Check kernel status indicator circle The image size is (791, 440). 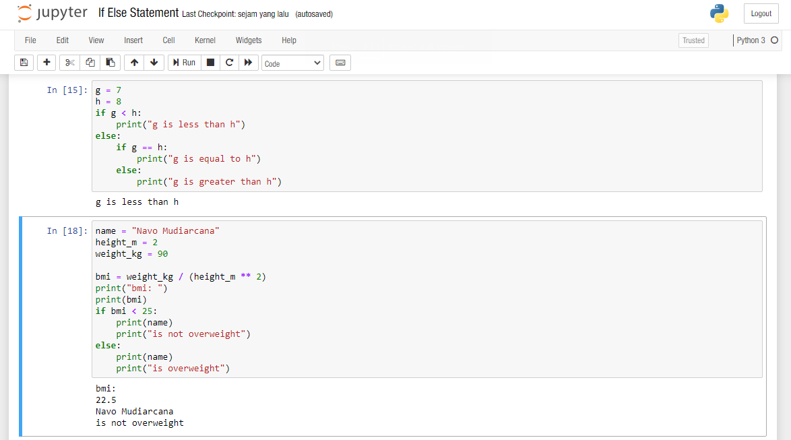[x=776, y=40]
